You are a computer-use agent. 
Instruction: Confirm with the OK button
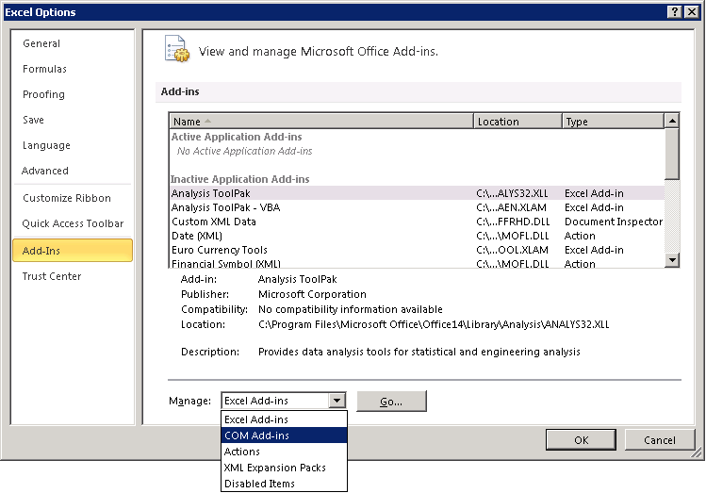tap(582, 440)
